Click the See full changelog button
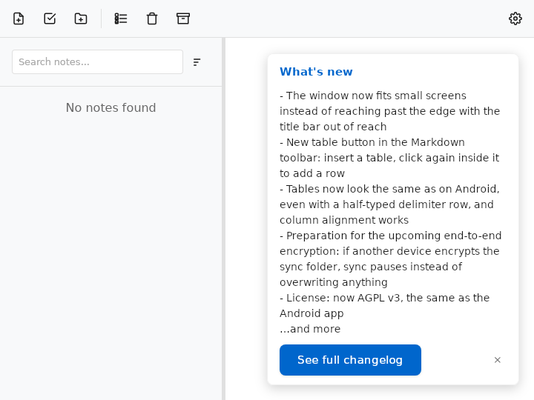The width and height of the screenshot is (534, 400). 350,360
